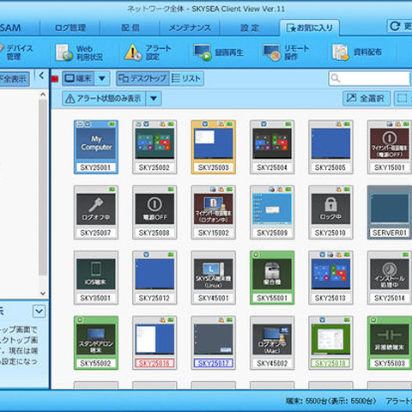Select SKY25009 desktop thumbnail
The height and width of the screenshot is (412, 412).
click(272, 212)
